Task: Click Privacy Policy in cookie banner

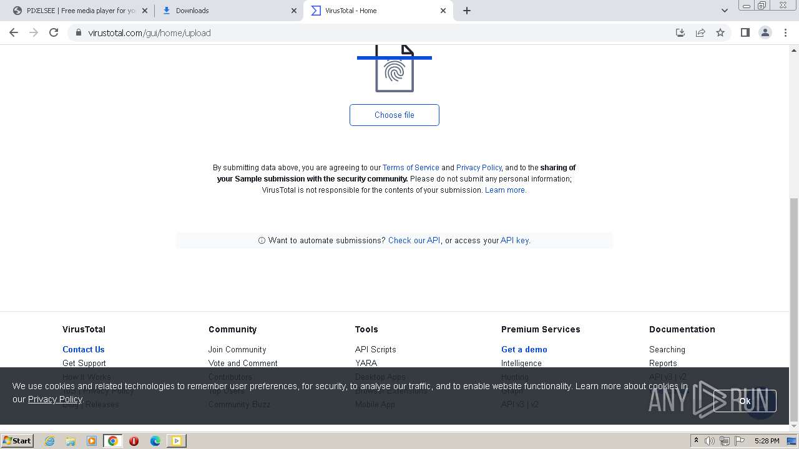Action: click(55, 399)
